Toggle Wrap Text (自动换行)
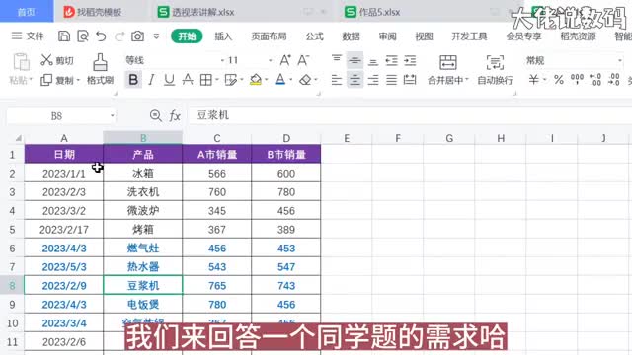632x355 pixels. [495, 69]
